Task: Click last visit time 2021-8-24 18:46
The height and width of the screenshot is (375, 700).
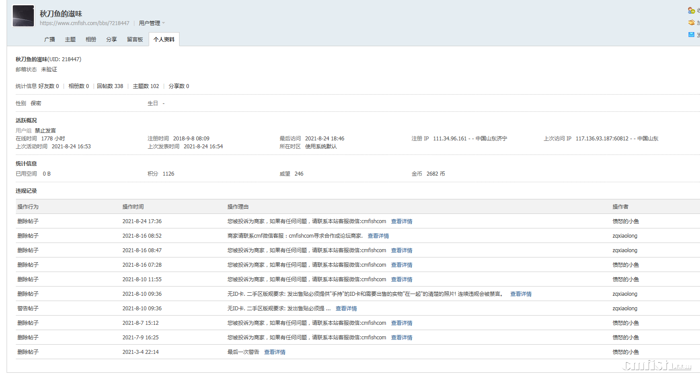Action: (325, 139)
